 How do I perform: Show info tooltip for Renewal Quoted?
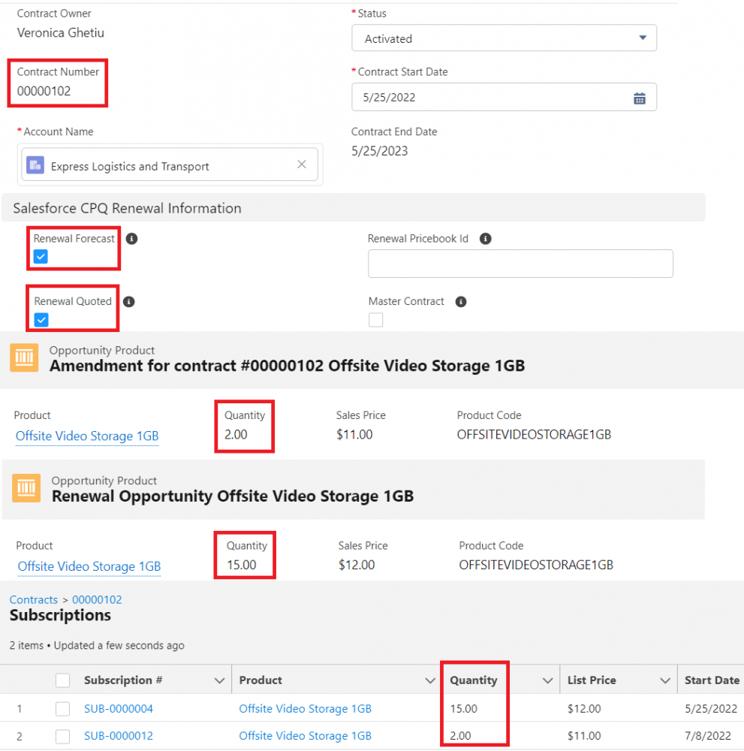pyautogui.click(x=129, y=302)
